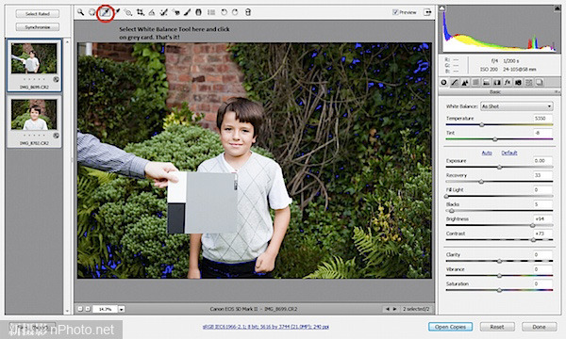Click the Auto link
The image size is (566, 339).
pyautogui.click(x=487, y=153)
